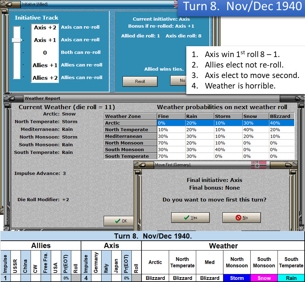The image size is (305, 282).
Task: Click Axis +1 on the Initiative Track
Action: pyautogui.click(x=45, y=40)
